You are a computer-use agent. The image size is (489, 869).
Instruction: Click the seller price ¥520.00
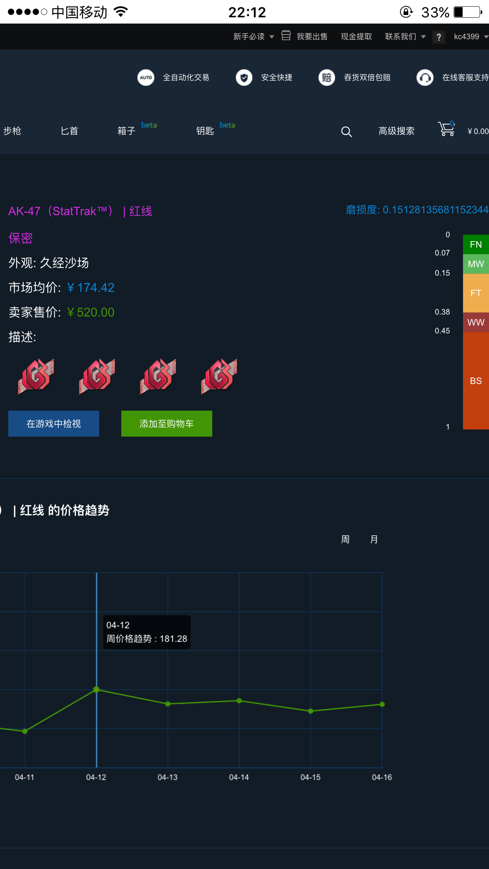[x=91, y=312]
